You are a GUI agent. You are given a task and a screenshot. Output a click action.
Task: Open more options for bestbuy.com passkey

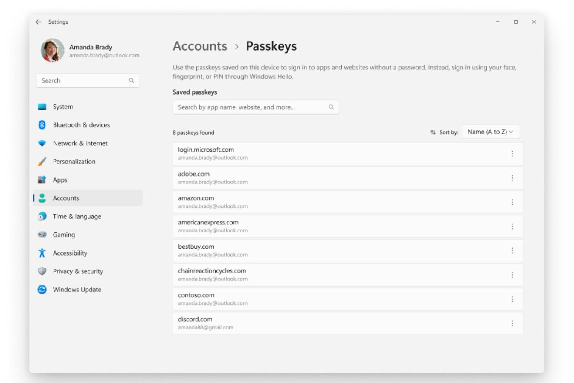click(512, 251)
